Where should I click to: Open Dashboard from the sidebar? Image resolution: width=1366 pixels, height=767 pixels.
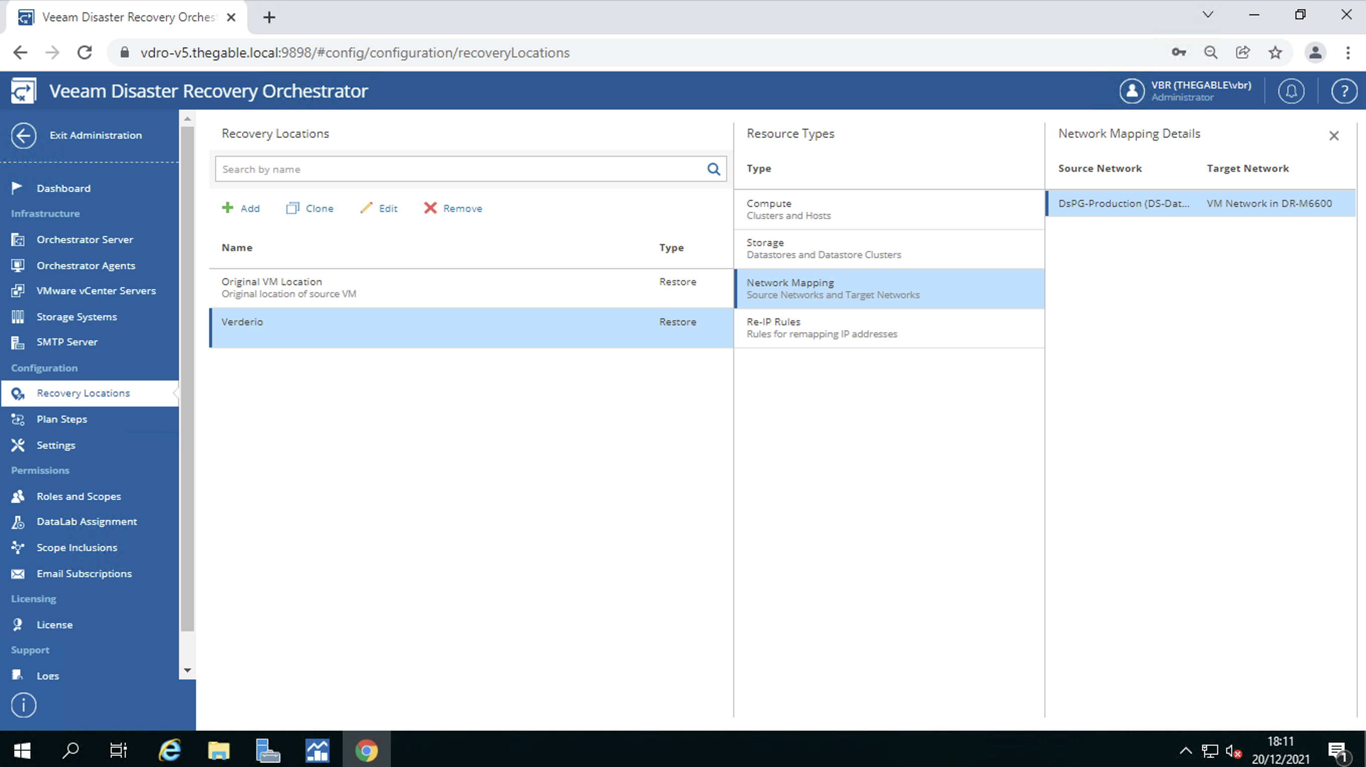pyautogui.click(x=63, y=188)
